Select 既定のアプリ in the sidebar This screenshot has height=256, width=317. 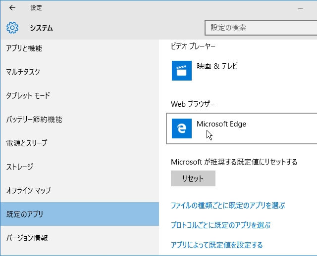[80, 214]
